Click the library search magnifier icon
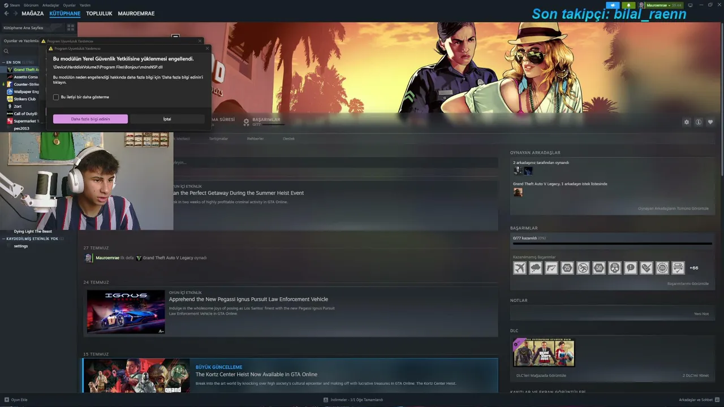The image size is (724, 407). [6, 51]
